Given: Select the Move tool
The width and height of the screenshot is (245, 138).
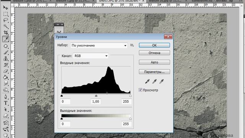Looking at the screenshot, I should [x=6, y=7].
